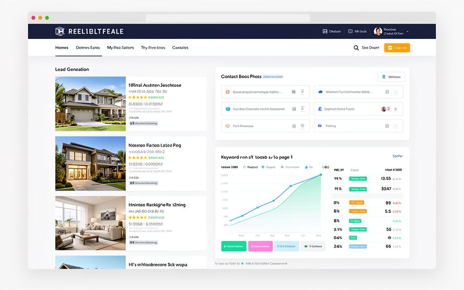Click the delete icon on the first contact card
The height and width of the screenshot is (290, 464).
(303, 92)
